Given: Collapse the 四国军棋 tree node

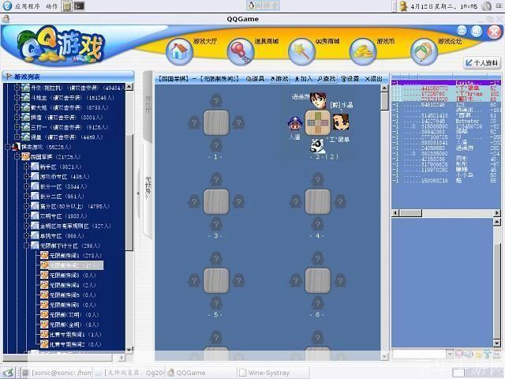Looking at the screenshot, I should click(17, 157).
